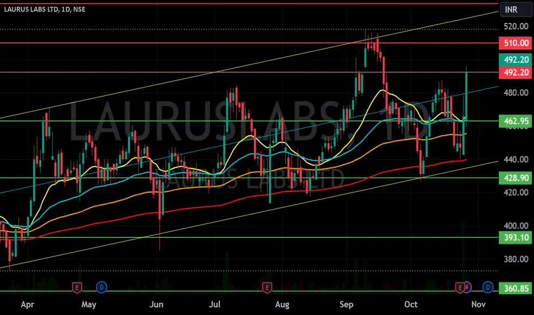Click the purple lightning event marker

[x=468, y=288]
